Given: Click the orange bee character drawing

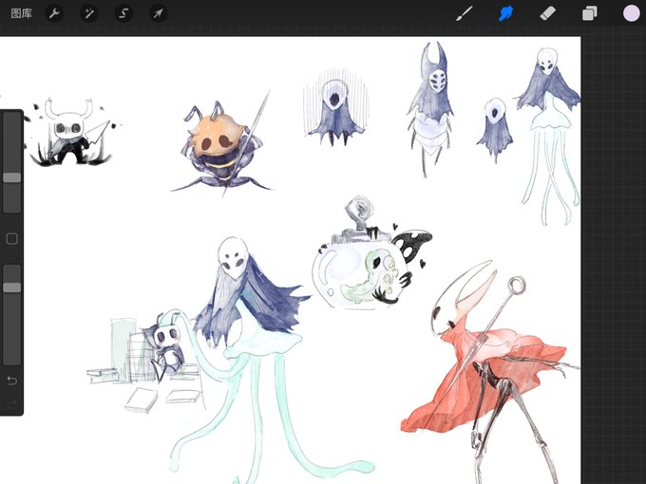Looking at the screenshot, I should pos(222,144).
